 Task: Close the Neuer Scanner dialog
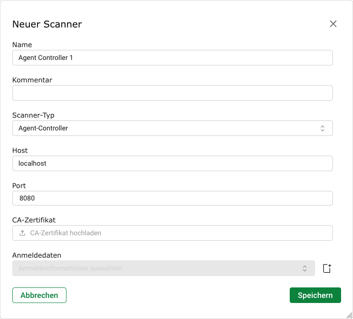coord(333,24)
